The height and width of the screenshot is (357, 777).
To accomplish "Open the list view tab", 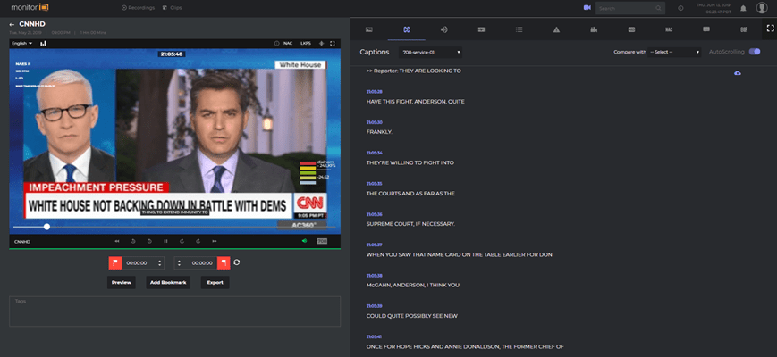I will [519, 29].
